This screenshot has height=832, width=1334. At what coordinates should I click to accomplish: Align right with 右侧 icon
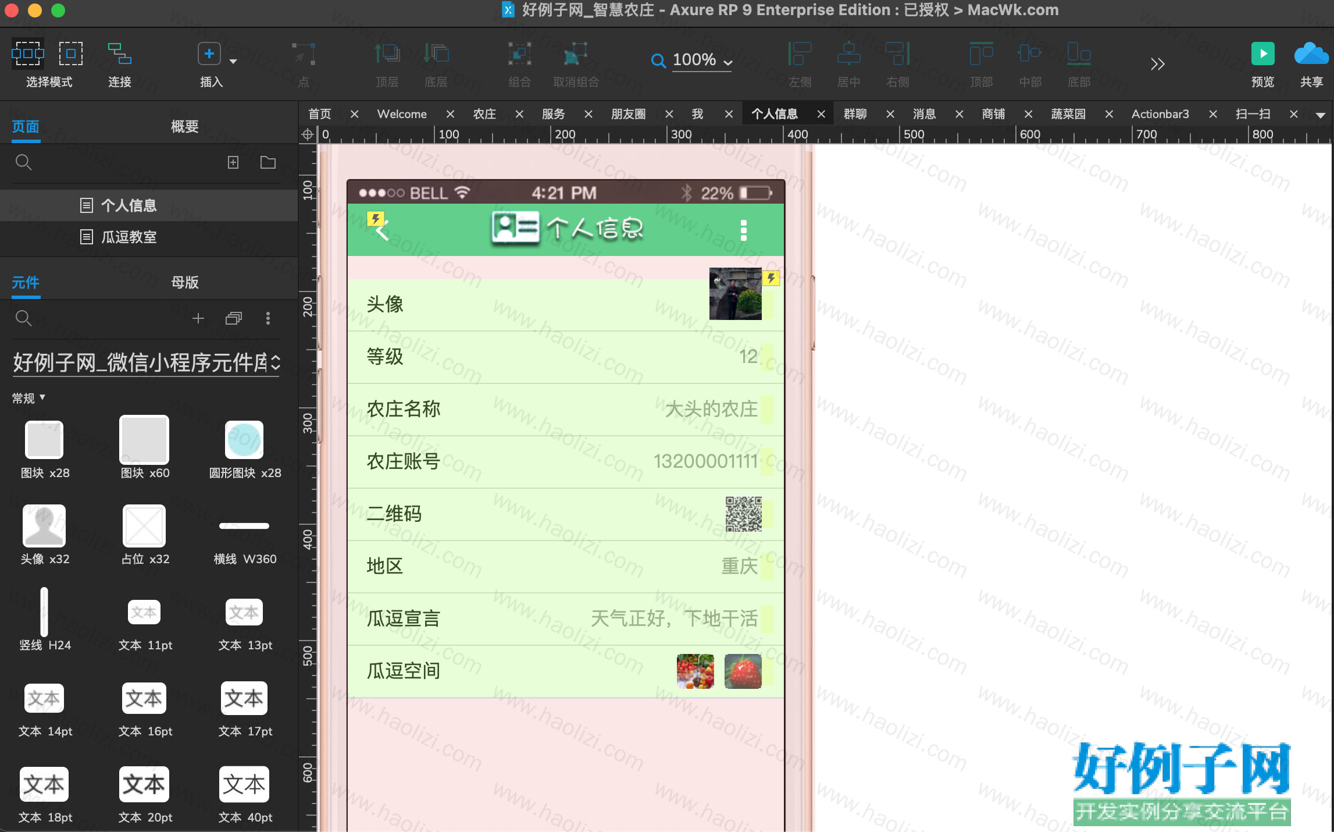(x=897, y=54)
